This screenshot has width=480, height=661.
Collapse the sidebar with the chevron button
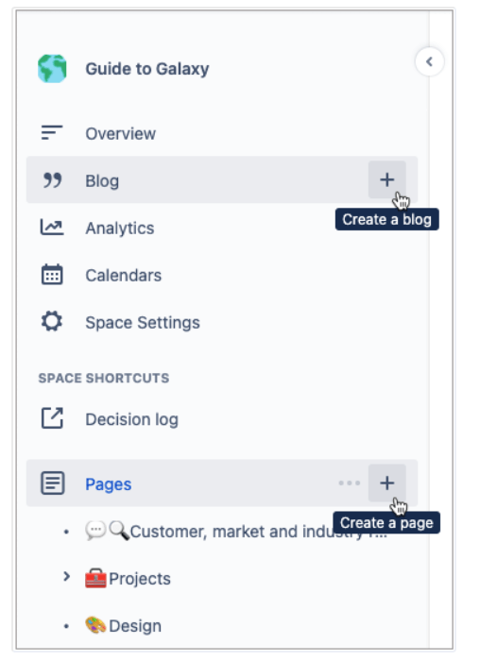click(429, 61)
